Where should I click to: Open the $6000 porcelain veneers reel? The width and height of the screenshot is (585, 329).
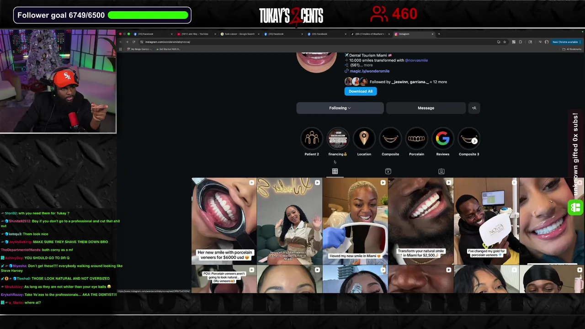coord(224,222)
